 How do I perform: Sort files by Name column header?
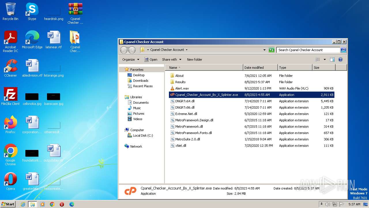(204, 68)
